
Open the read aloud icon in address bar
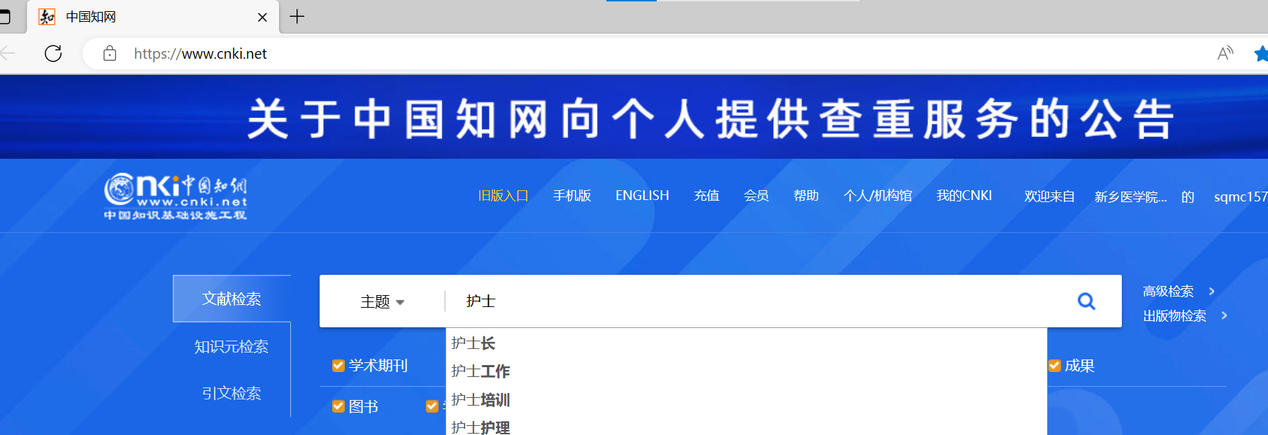pyautogui.click(x=1225, y=53)
